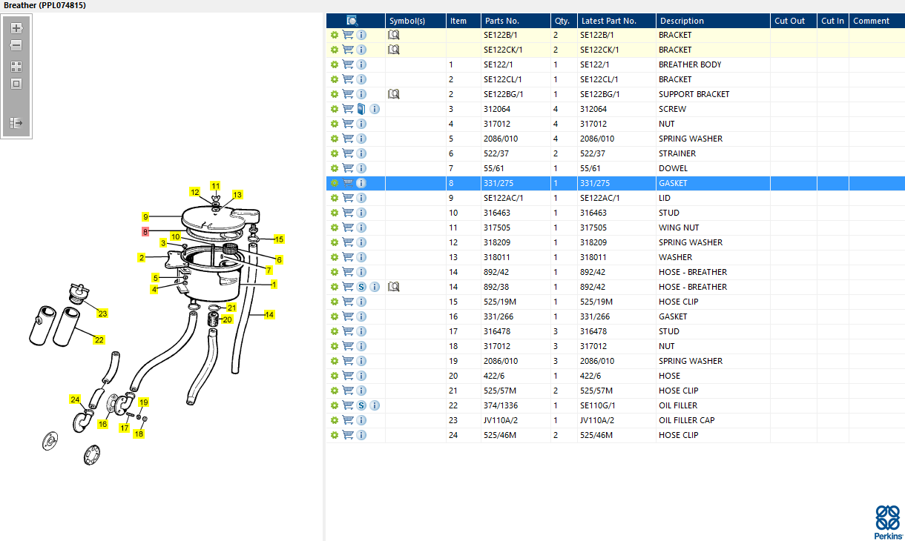Click gear icon for WING NUT row
Screen dimensions: 905x541
tap(335, 228)
